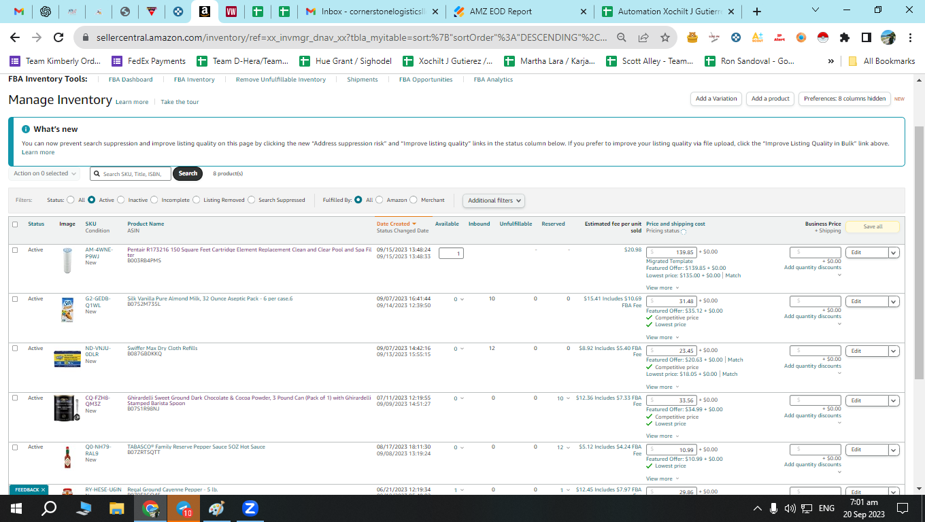Filter Fulfilled By Amazon radio
The image size is (925, 522).
(380, 200)
